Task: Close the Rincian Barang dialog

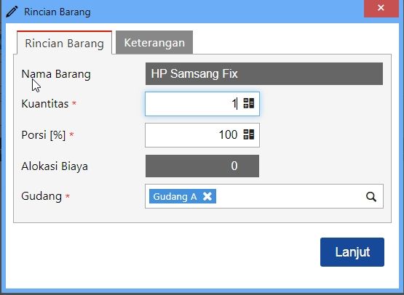Action: coord(381,8)
